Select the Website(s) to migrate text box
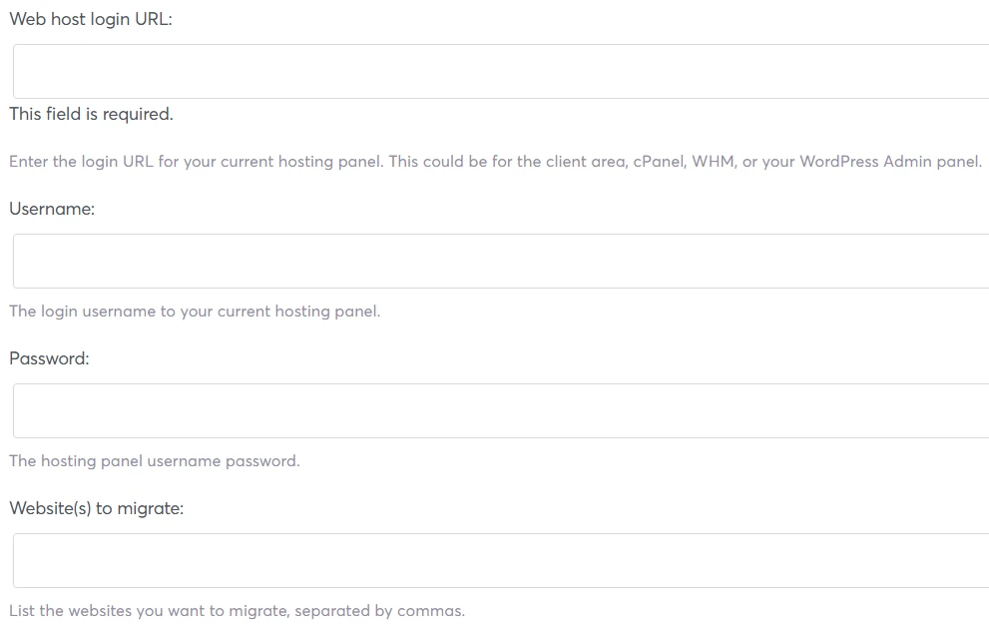 (x=501, y=560)
